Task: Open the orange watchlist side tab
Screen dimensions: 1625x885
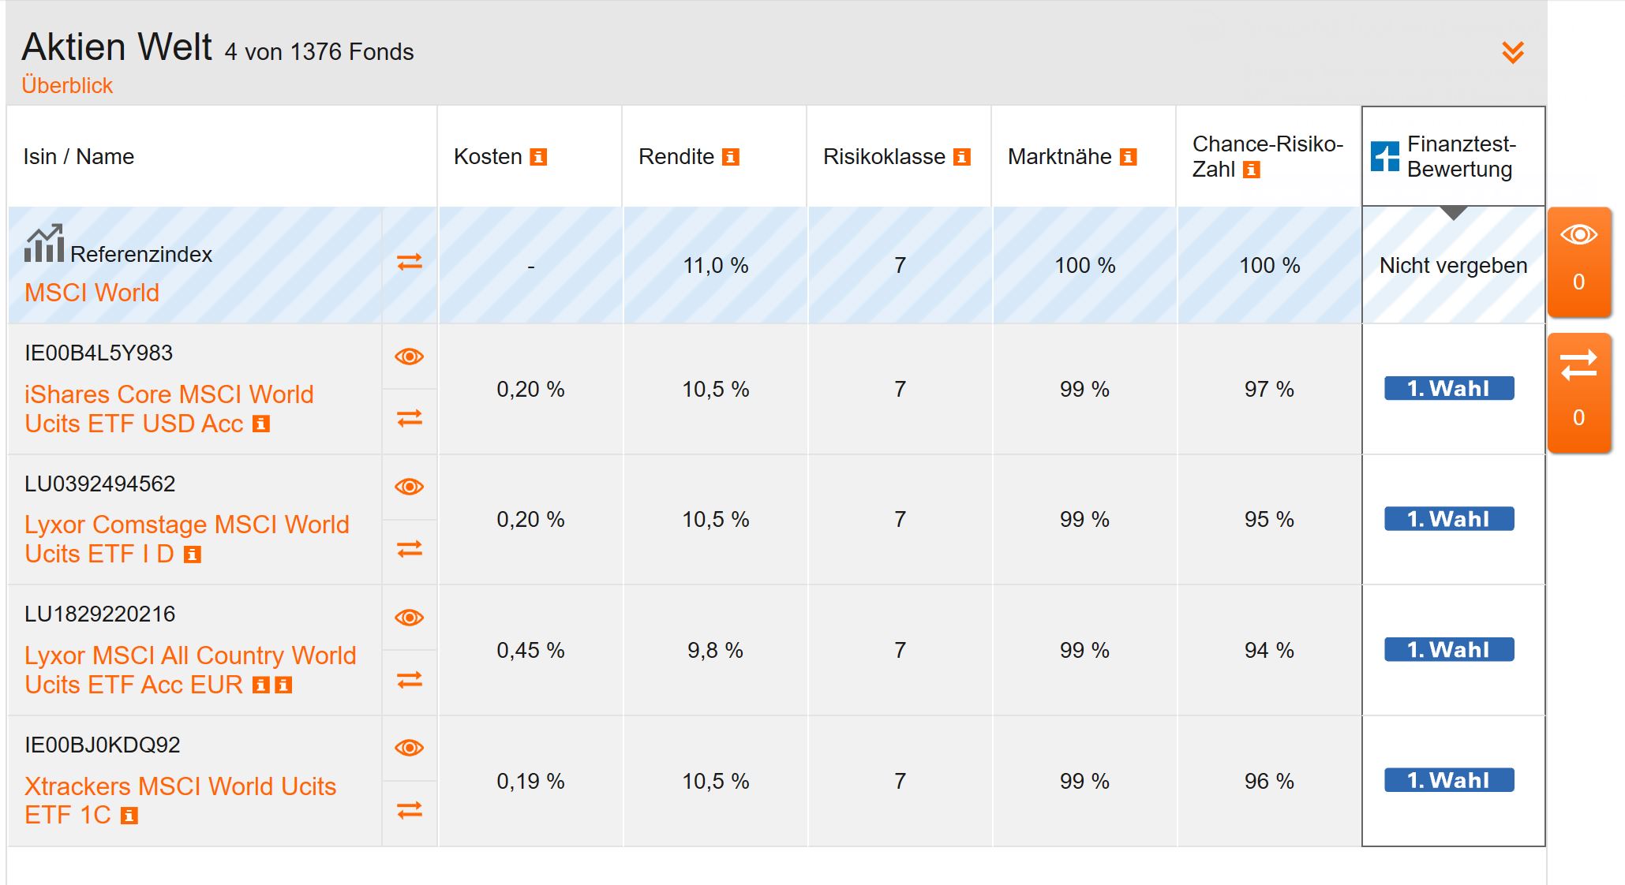Action: [x=1578, y=261]
